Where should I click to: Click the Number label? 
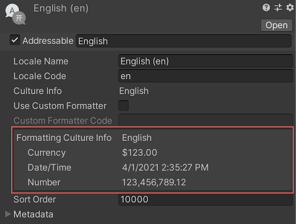(44, 182)
